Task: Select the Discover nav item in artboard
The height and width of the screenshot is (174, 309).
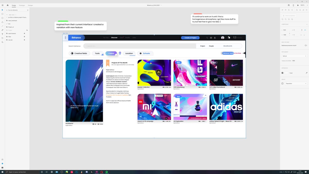Action: pyautogui.click(x=114, y=38)
